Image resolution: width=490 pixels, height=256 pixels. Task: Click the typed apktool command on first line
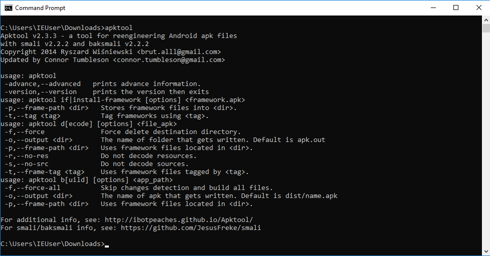[118, 28]
